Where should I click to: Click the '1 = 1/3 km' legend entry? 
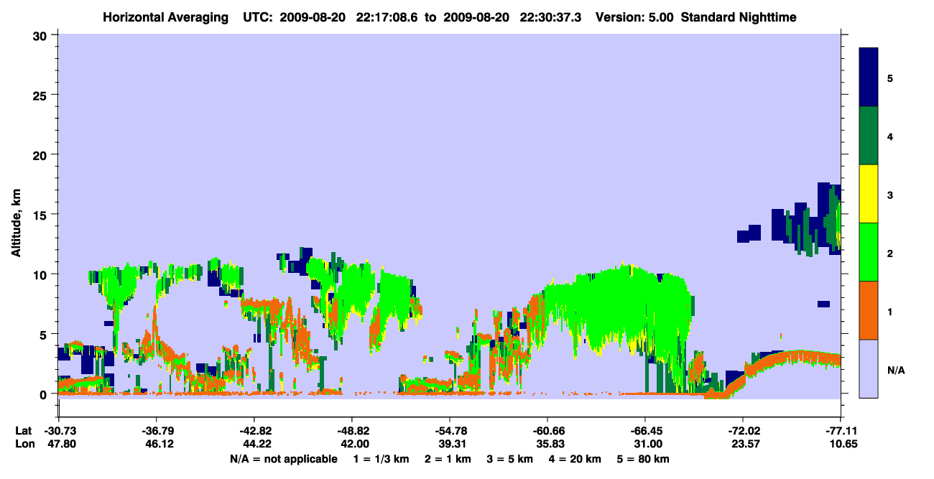pos(382,459)
